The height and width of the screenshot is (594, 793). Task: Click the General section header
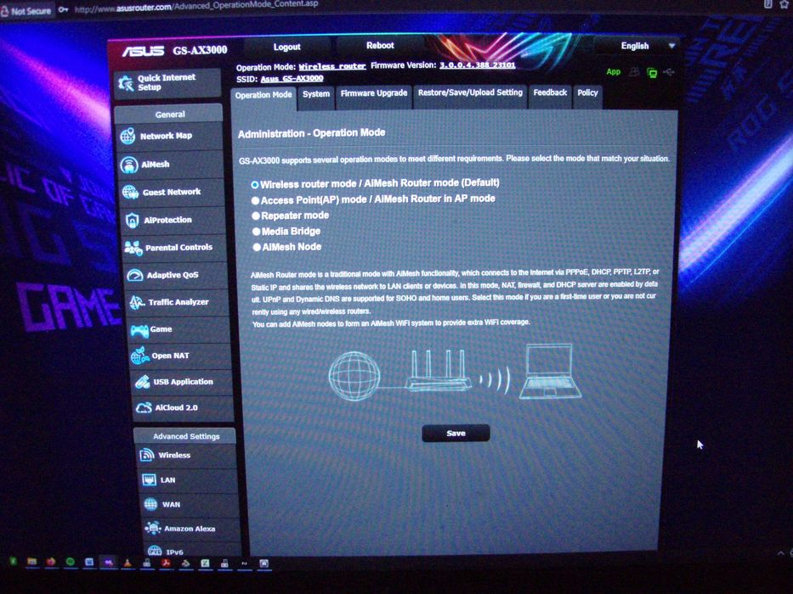(169, 115)
